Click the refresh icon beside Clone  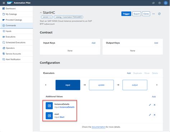point(159,14)
